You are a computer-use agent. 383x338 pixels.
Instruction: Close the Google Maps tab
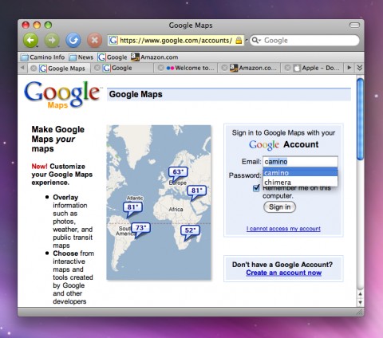34,68
